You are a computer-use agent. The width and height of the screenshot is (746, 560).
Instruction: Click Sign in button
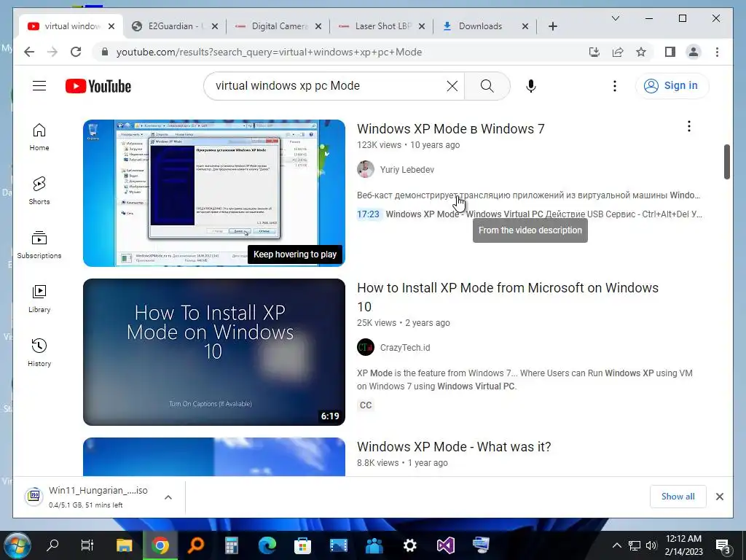672,86
